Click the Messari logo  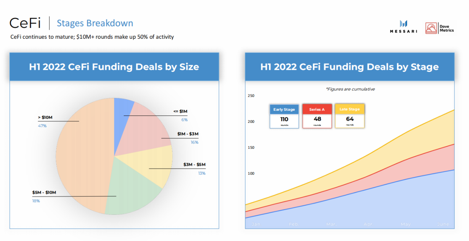403,26
